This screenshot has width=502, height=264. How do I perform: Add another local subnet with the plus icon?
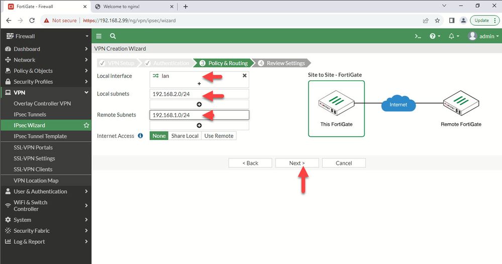[x=199, y=105]
